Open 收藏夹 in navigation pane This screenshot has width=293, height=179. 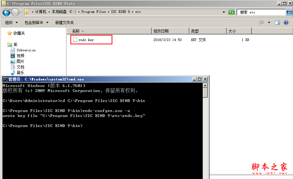click(x=19, y=33)
